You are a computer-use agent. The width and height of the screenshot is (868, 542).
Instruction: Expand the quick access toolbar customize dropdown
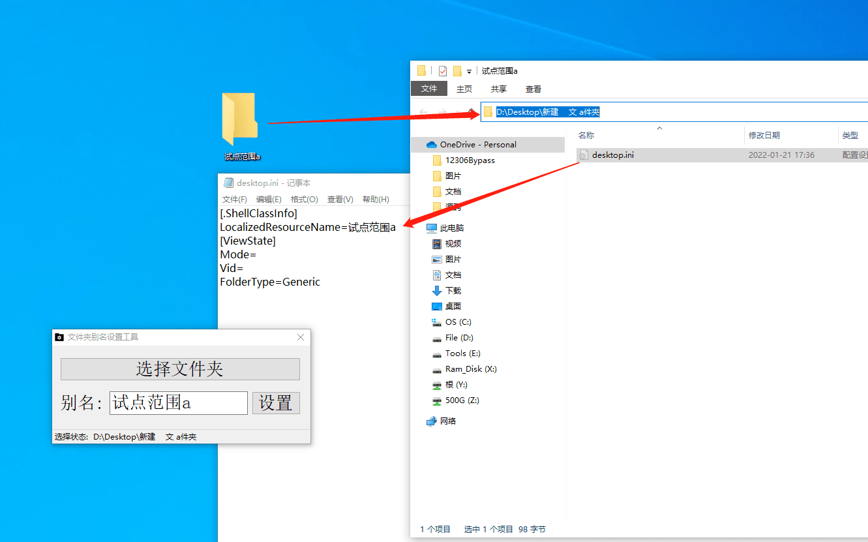[x=469, y=72]
